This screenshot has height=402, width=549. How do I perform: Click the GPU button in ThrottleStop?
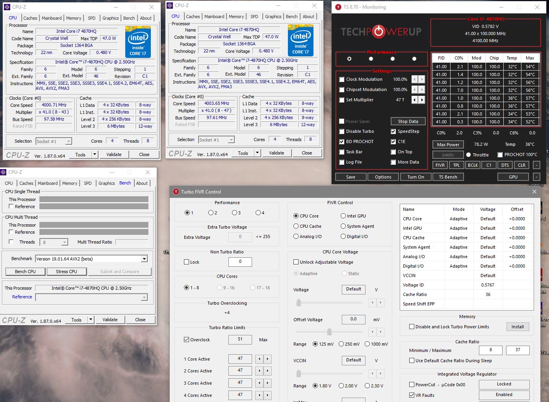click(513, 177)
